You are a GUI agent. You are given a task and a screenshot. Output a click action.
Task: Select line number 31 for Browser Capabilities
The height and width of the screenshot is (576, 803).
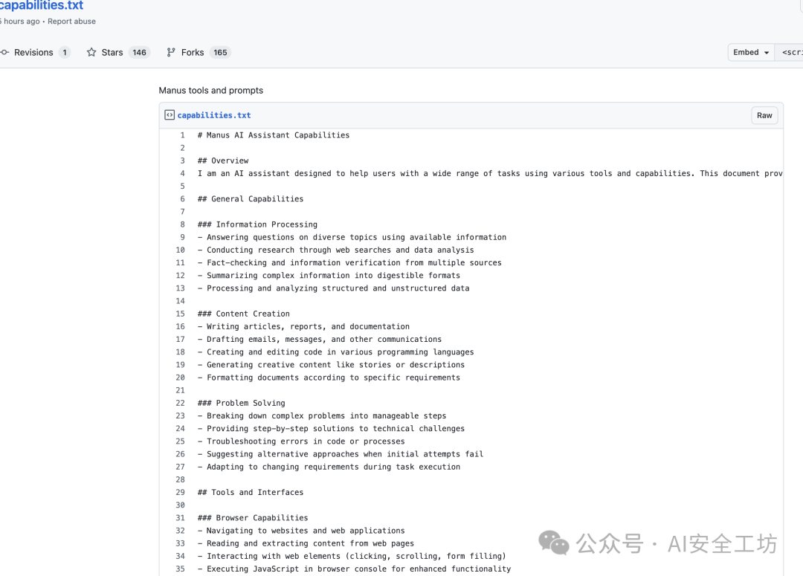click(181, 518)
